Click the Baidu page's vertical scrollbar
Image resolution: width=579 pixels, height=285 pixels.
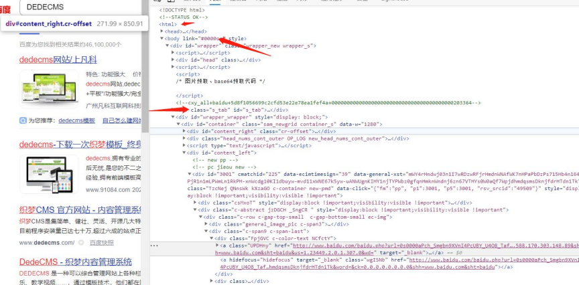(145, 66)
